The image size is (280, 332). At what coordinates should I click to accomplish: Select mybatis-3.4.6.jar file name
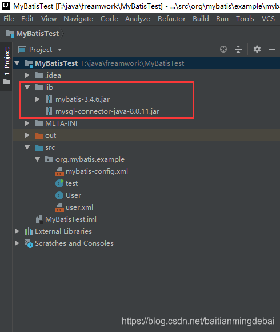83,99
